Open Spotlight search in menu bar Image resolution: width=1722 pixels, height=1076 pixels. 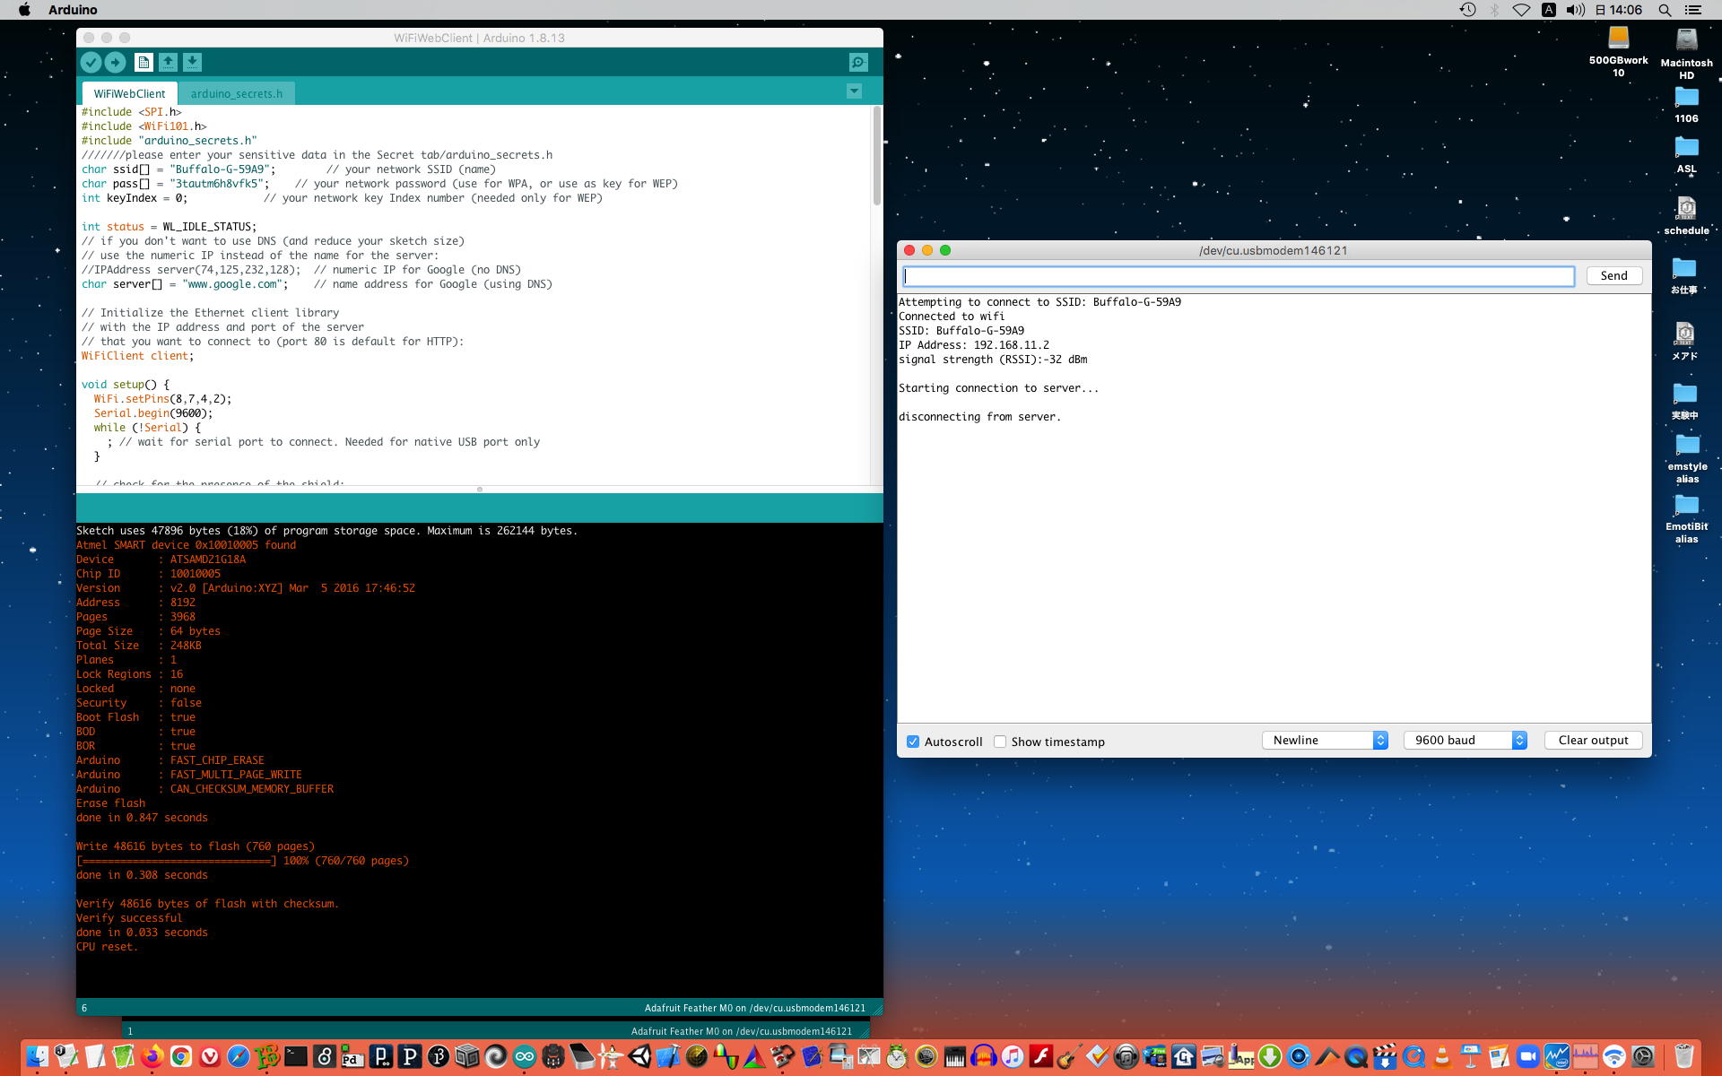(1665, 10)
